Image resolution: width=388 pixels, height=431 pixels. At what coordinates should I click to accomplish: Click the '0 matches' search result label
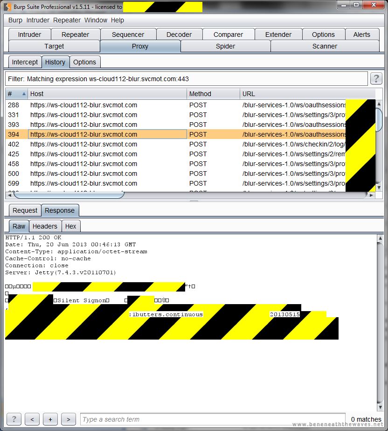click(x=366, y=419)
